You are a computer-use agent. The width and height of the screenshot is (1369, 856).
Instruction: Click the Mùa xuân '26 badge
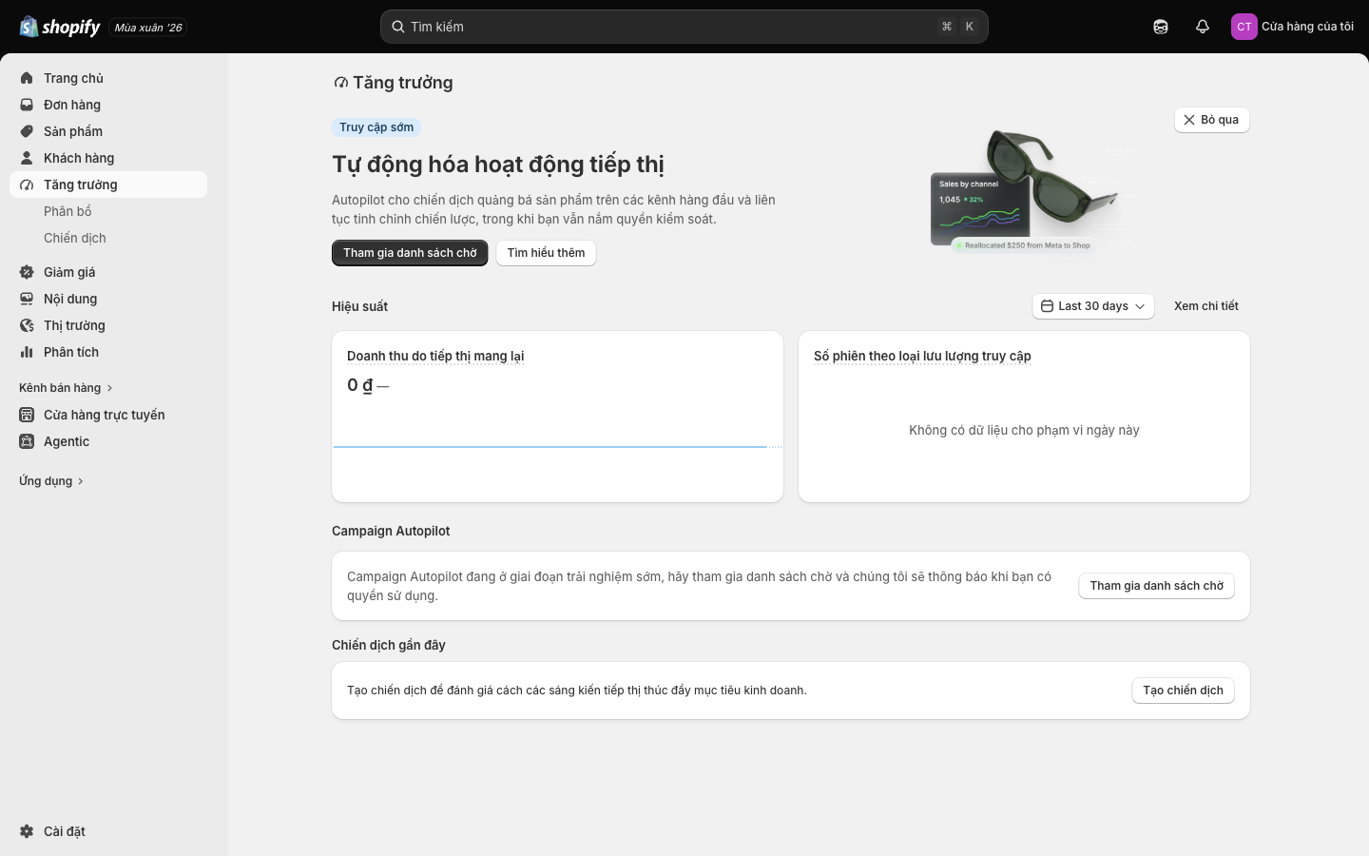tap(148, 28)
